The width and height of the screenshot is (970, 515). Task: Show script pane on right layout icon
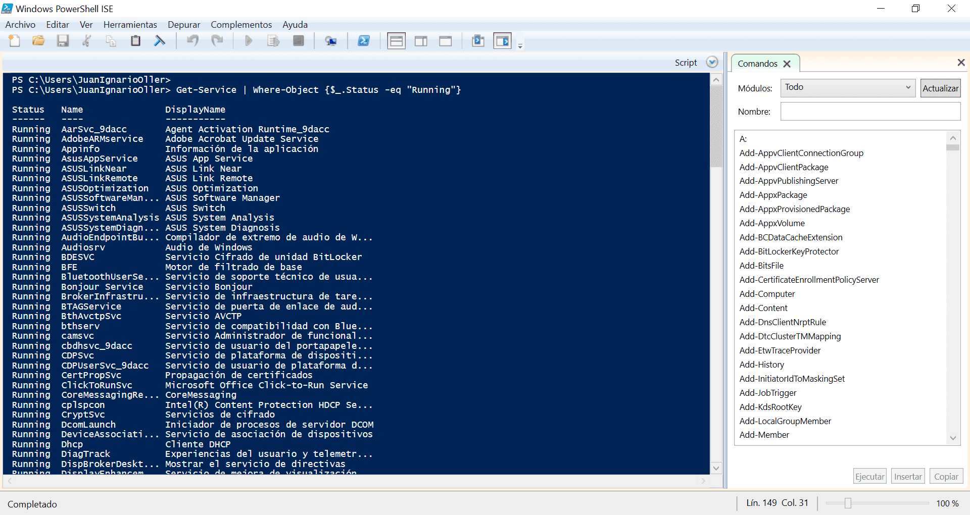[x=421, y=41]
